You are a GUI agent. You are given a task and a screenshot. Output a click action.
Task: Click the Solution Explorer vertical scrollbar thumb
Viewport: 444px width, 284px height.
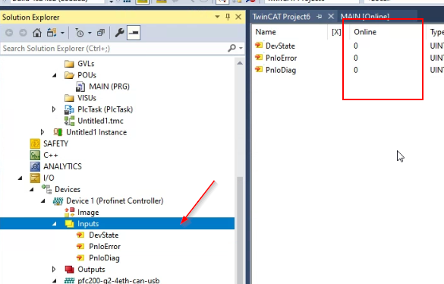240,229
